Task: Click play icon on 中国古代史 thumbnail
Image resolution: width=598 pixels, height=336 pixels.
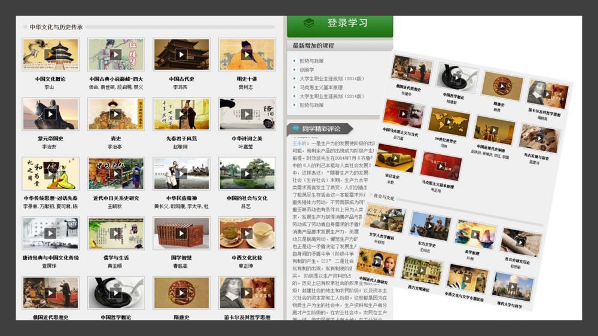Action: (181, 54)
